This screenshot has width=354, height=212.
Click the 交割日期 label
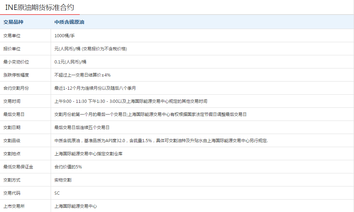pyautogui.click(x=12, y=127)
